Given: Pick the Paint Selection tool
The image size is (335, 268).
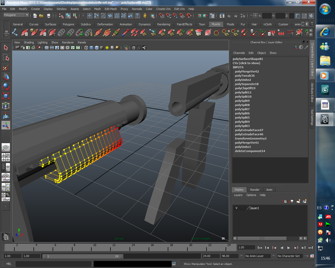Looking at the screenshot, I should coord(6,67).
